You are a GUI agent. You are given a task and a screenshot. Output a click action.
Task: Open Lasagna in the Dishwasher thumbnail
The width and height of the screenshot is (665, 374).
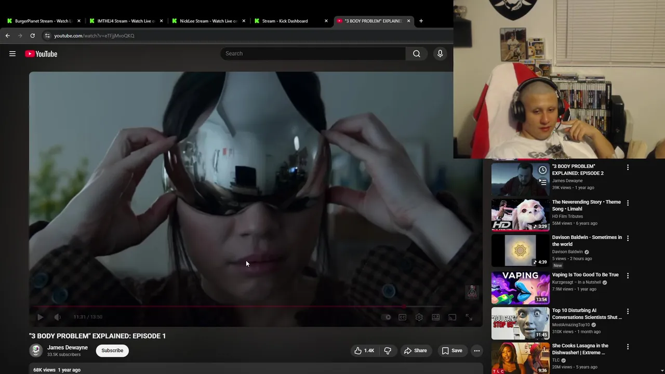click(x=520, y=358)
